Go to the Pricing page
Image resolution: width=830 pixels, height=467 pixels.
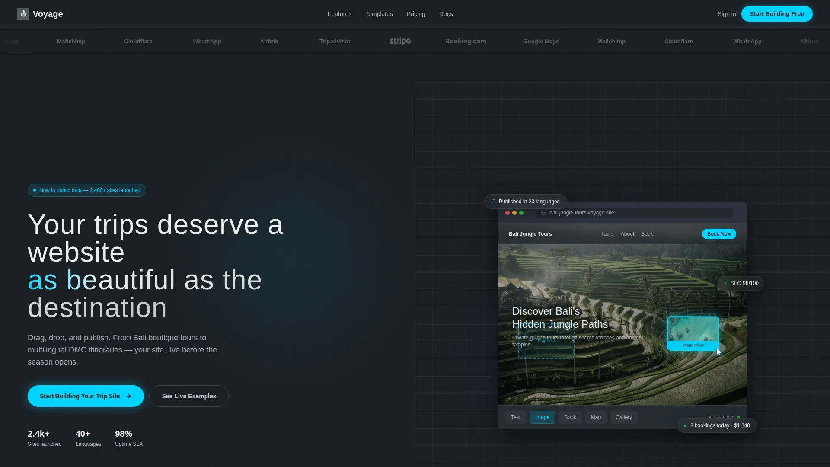[416, 14]
